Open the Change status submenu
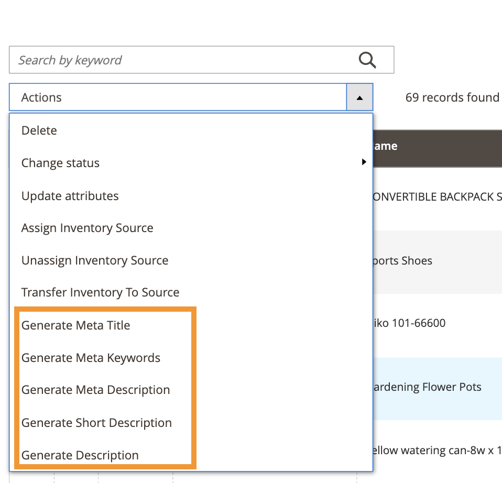The height and width of the screenshot is (483, 502). [191, 163]
